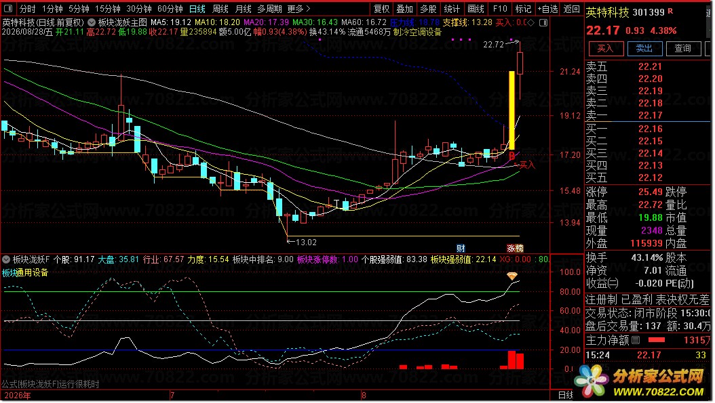Switch to 分时 intraday view

point(28,9)
